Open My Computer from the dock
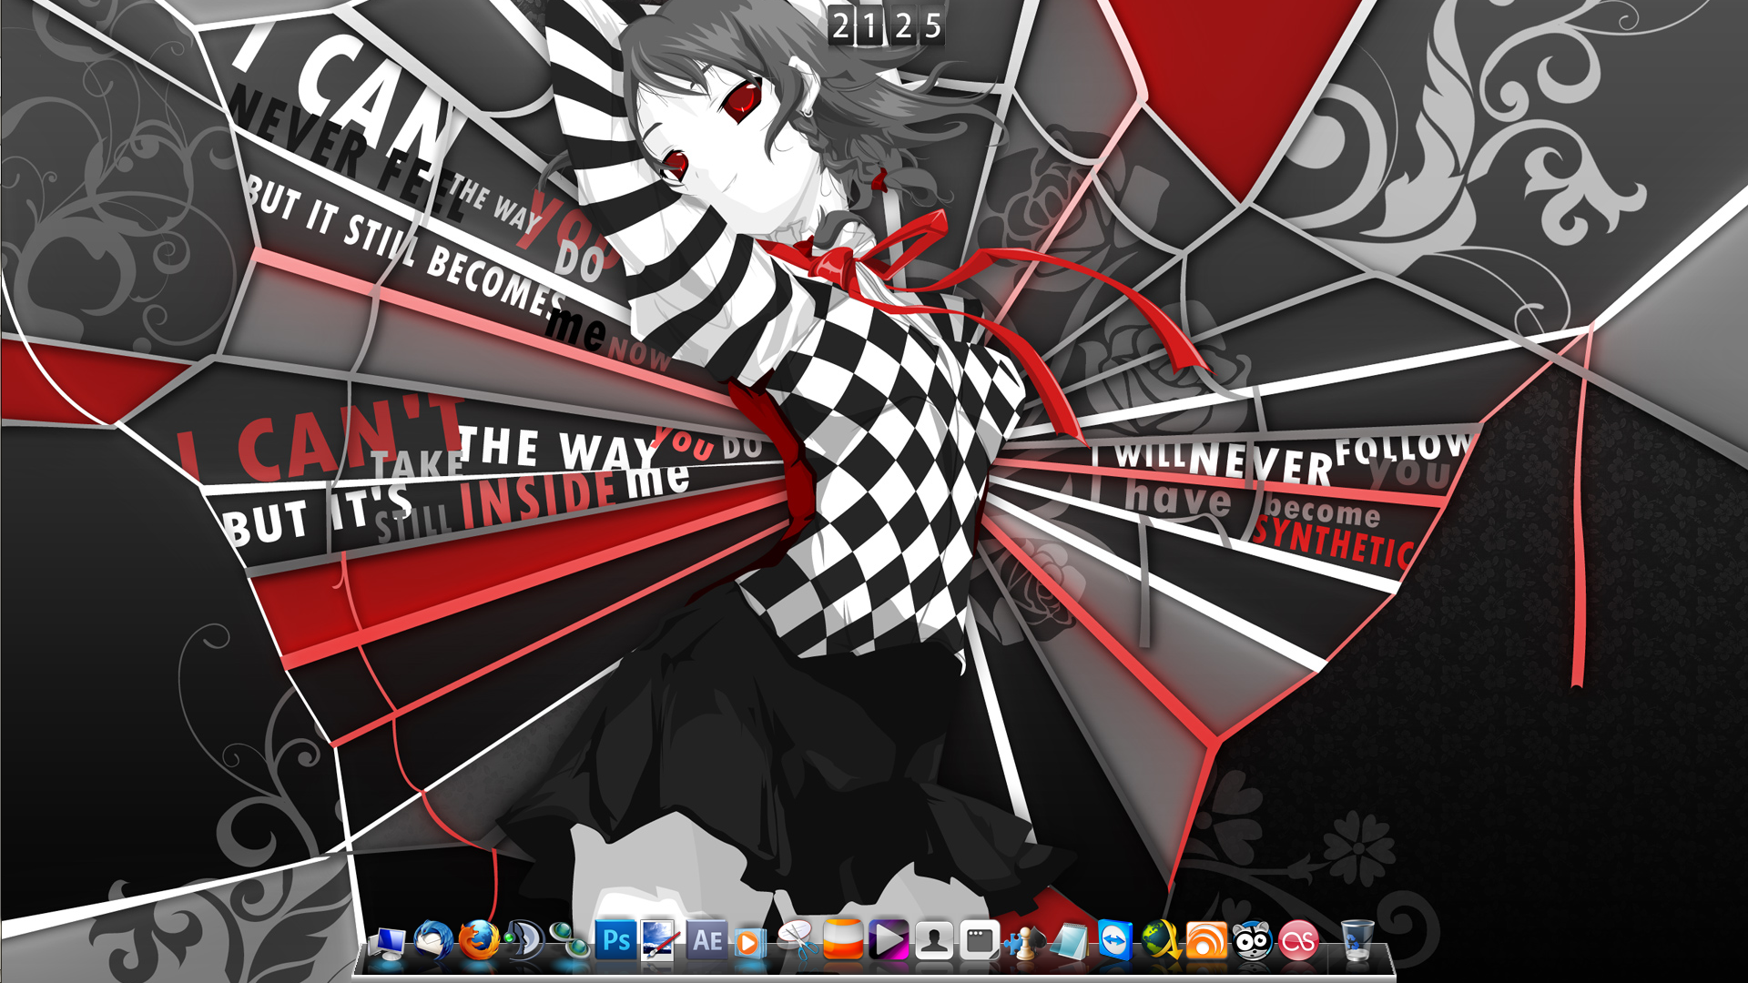Image resolution: width=1748 pixels, height=983 pixels. pyautogui.click(x=389, y=942)
